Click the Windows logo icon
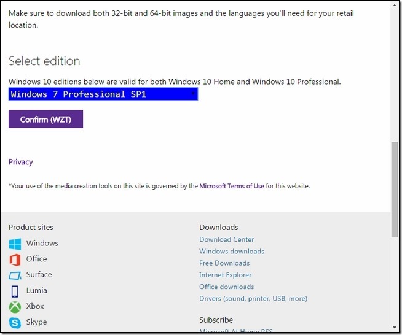The image size is (402, 335). [15, 244]
